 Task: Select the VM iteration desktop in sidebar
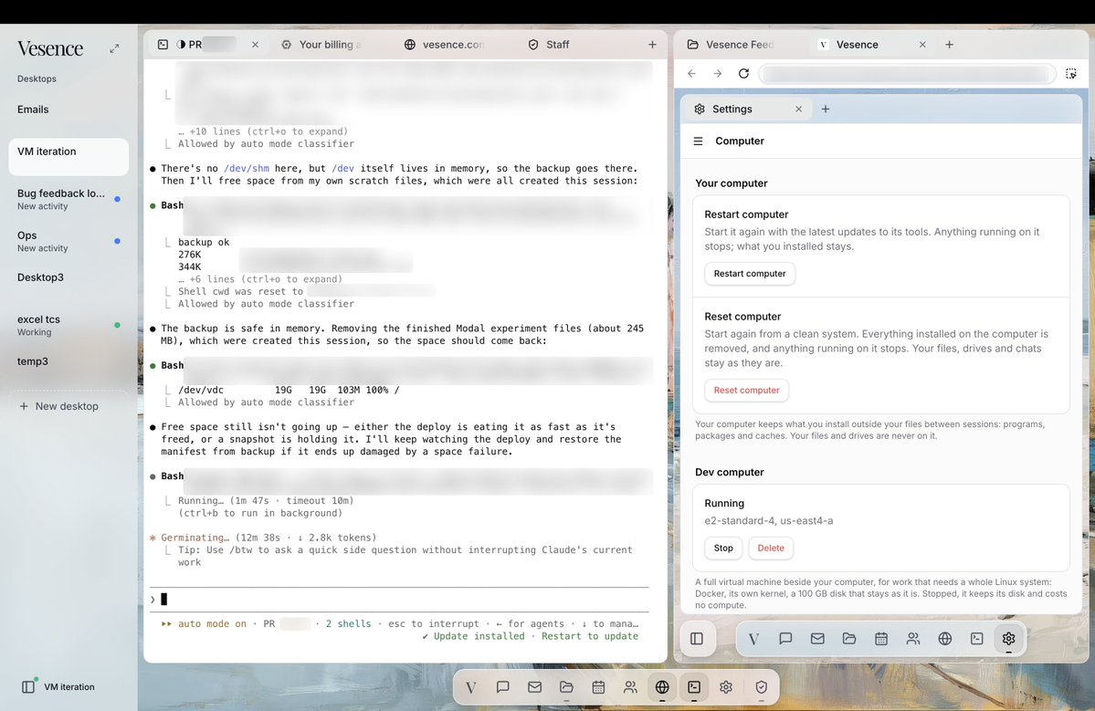point(68,156)
